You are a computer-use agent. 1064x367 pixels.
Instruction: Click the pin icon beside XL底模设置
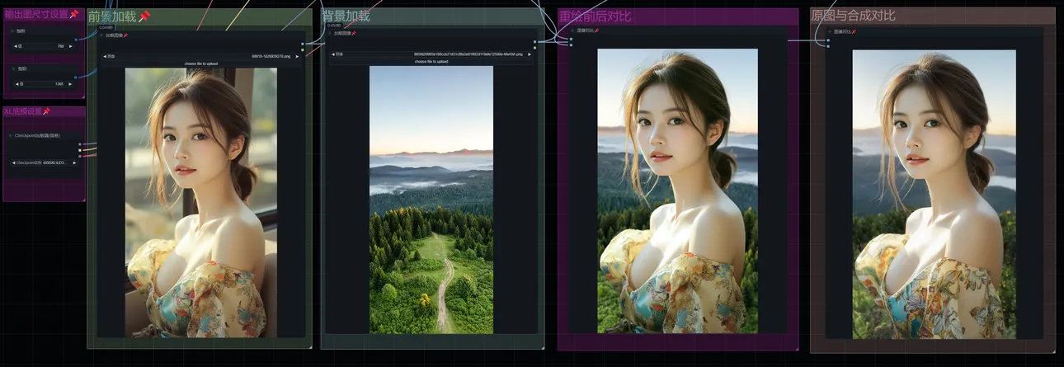coord(46,111)
